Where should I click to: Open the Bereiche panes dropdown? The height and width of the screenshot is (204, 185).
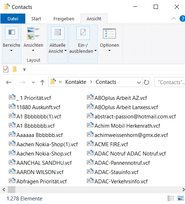11,44
